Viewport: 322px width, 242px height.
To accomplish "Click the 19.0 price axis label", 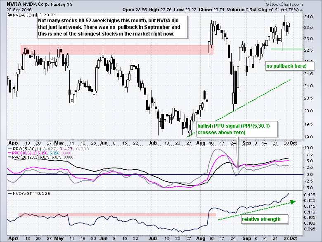I will [x=308, y=137].
